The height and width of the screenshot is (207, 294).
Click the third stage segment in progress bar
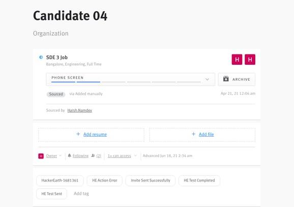pyautogui.click(x=113, y=82)
